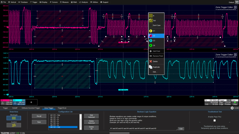Select list entry A4: C2 -- In
The image size is (239, 134).
click(x=63, y=117)
